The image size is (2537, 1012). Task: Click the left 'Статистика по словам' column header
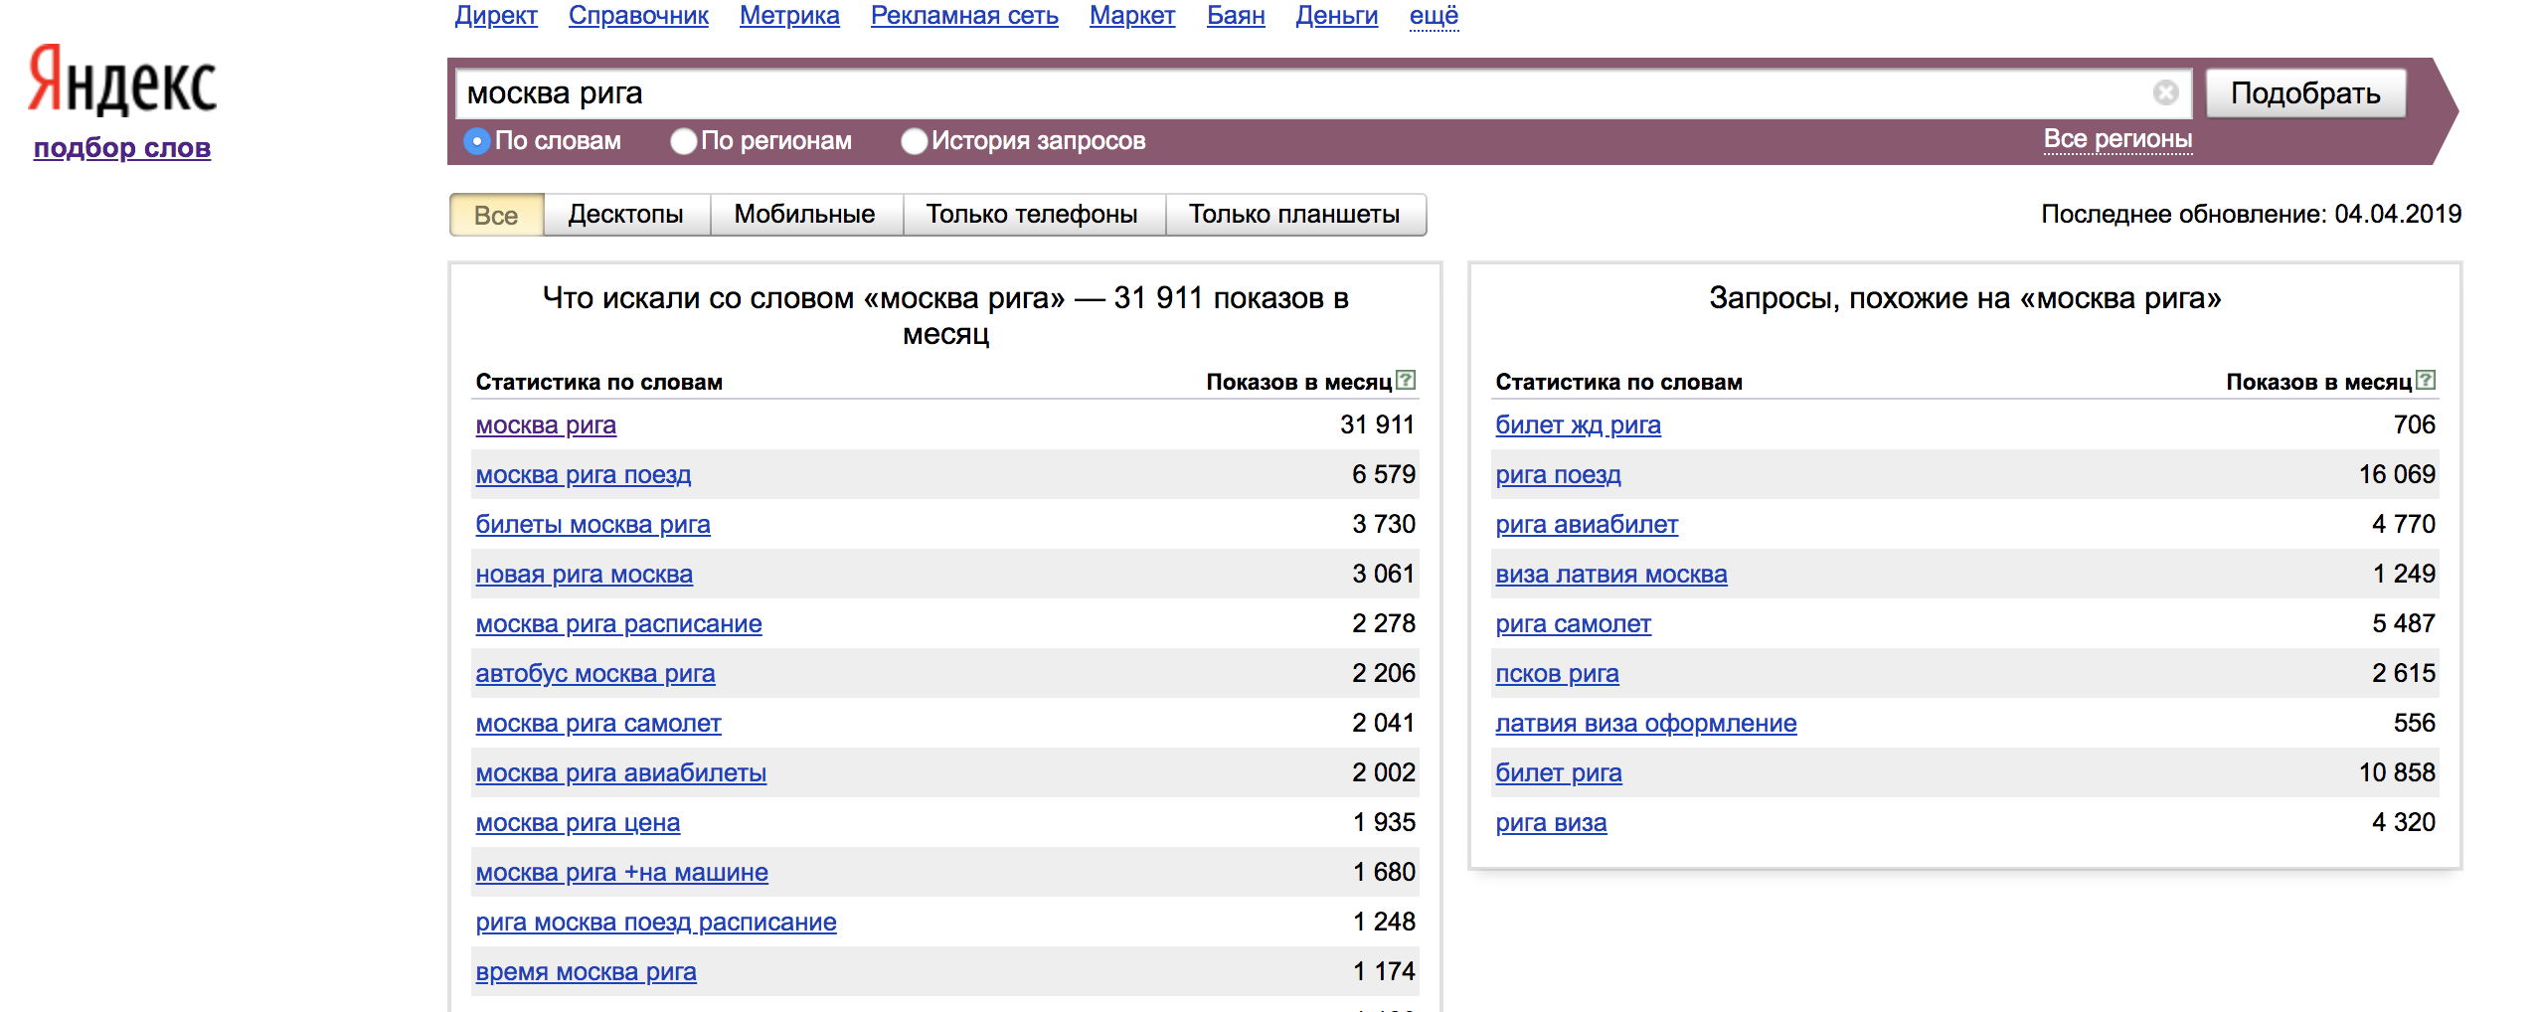598,382
